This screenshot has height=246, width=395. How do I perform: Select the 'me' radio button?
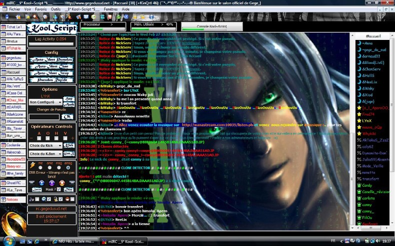pos(40,168)
